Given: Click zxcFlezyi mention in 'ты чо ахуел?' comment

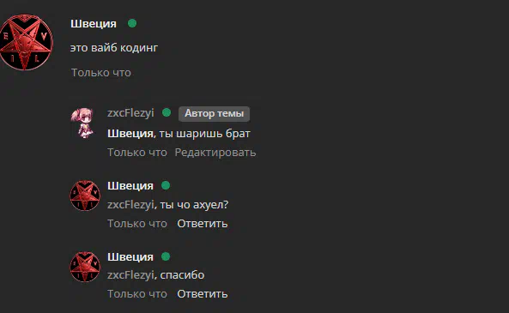Looking at the screenshot, I should [130, 205].
